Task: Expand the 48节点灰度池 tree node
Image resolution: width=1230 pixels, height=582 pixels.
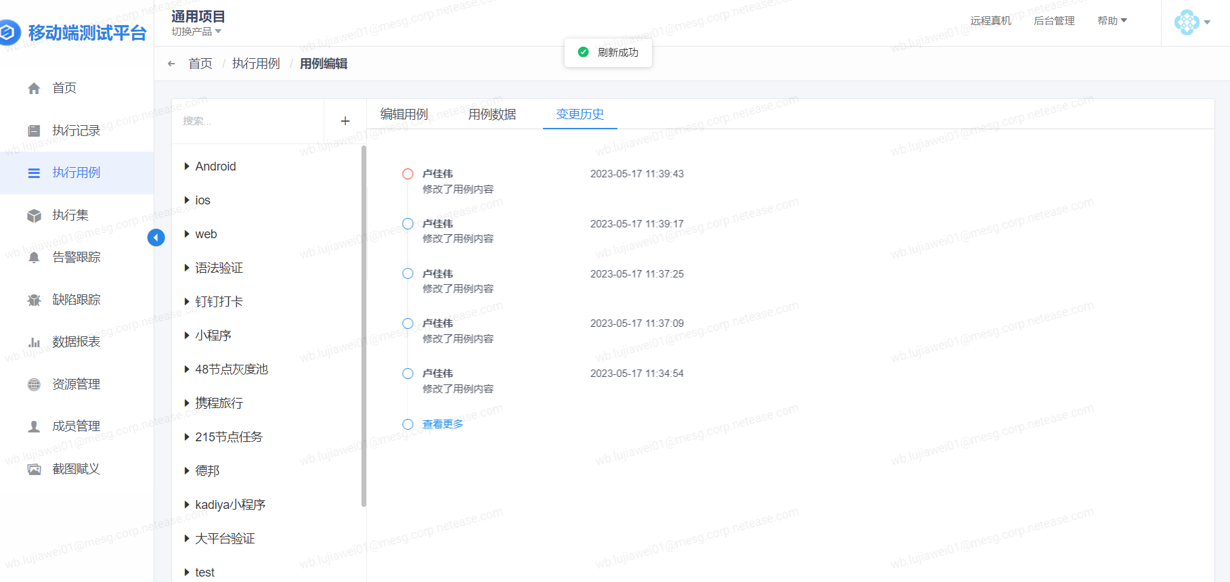Action: pyautogui.click(x=187, y=370)
